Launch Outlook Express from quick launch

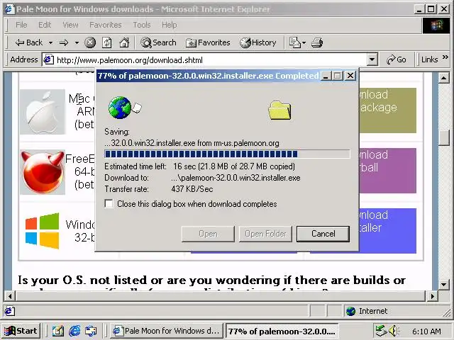91,331
